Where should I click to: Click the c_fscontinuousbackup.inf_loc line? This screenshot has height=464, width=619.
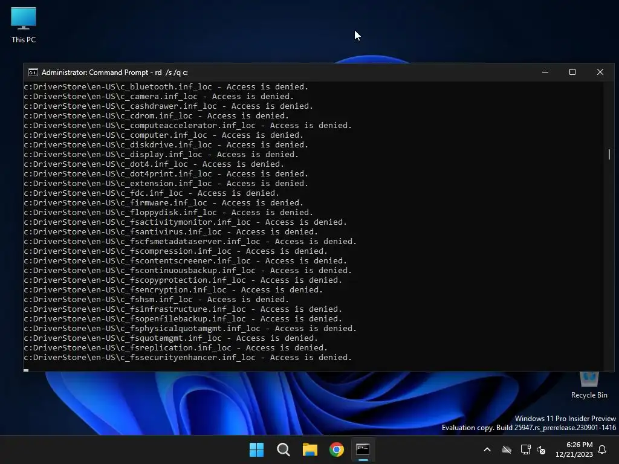pos(187,270)
